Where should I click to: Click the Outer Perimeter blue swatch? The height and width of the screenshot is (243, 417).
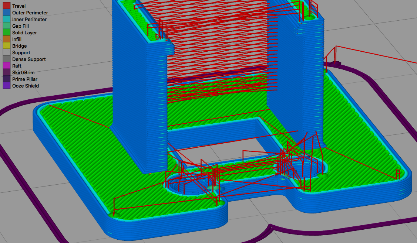[x=7, y=13]
